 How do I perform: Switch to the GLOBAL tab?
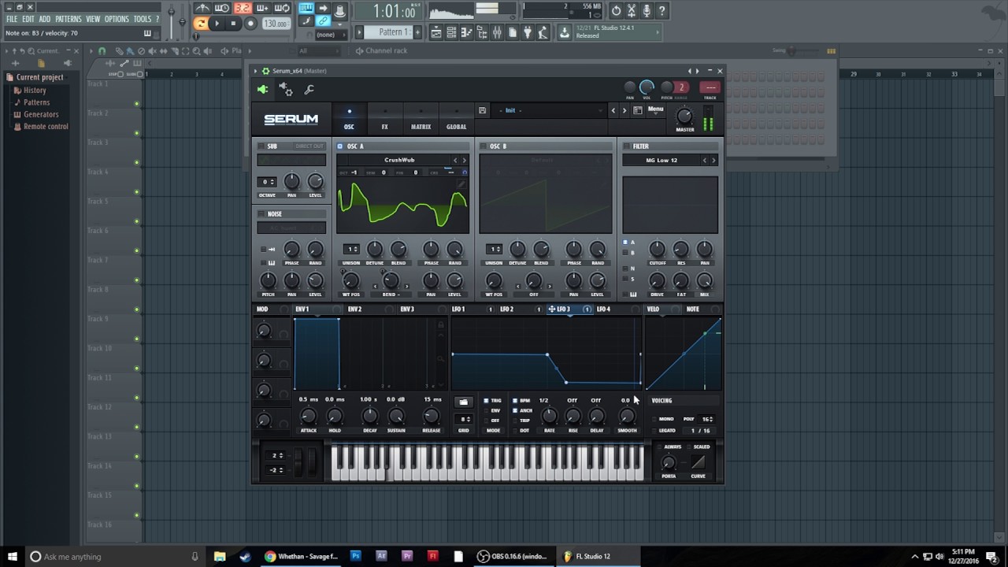pyautogui.click(x=456, y=120)
